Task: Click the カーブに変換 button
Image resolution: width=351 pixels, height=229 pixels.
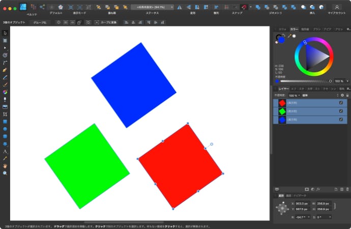Action: (x=107, y=23)
